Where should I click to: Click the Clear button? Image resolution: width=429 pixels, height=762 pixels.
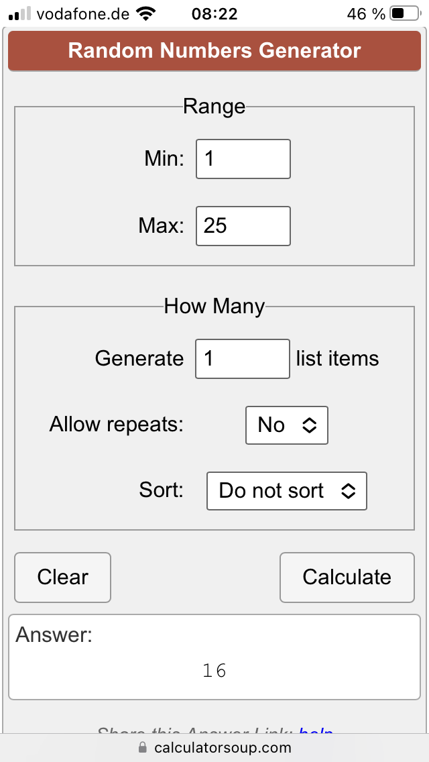[x=62, y=578]
